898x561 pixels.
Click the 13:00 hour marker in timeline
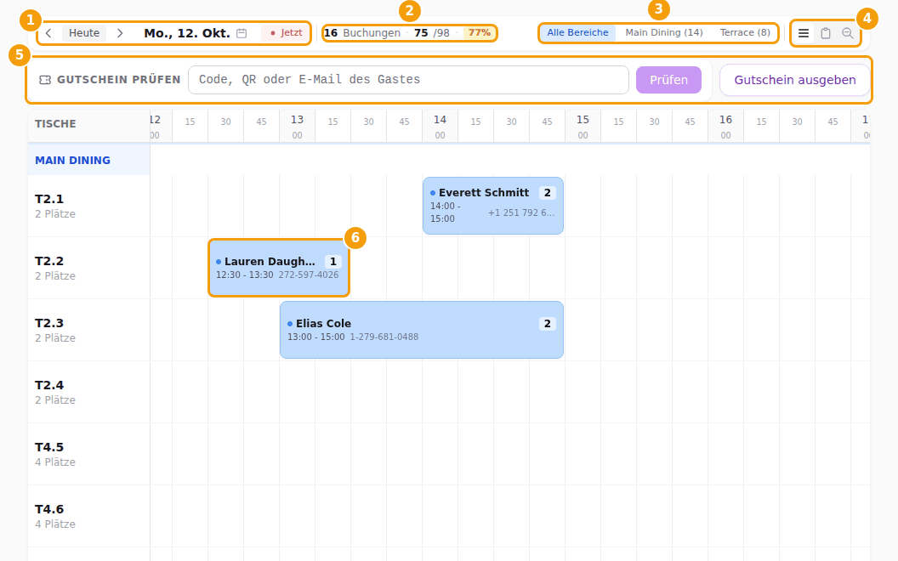point(297,126)
